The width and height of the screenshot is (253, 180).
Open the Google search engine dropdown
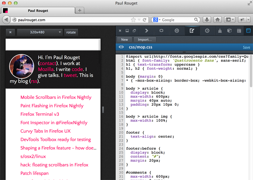coord(157,20)
